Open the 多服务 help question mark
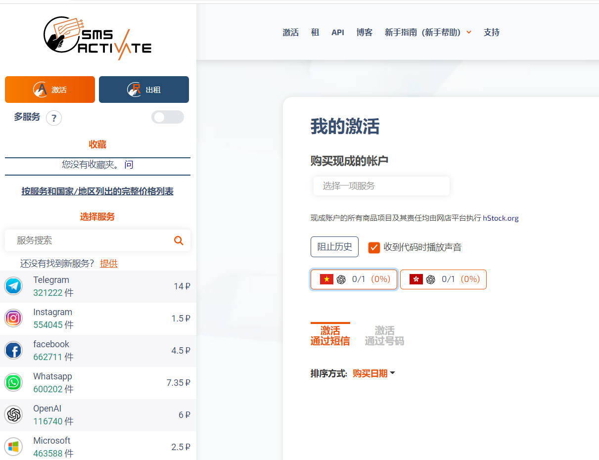 (x=53, y=118)
